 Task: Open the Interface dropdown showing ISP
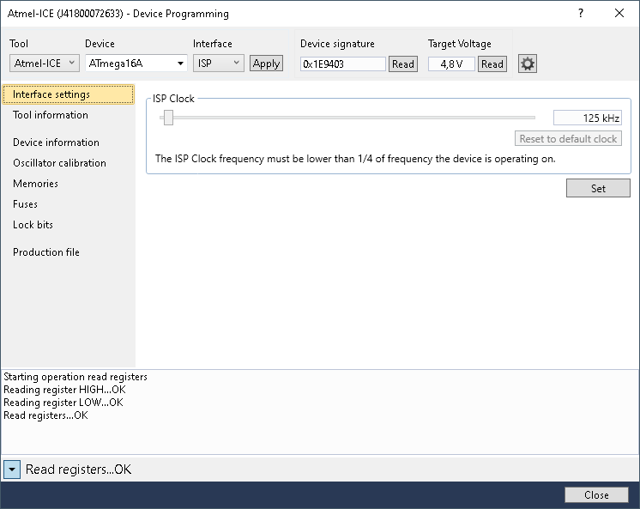218,64
